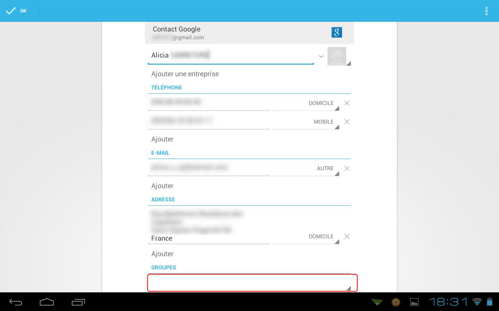499x311 pixels.
Task: Tap Ajouter under Téléphone
Action: 163,139
